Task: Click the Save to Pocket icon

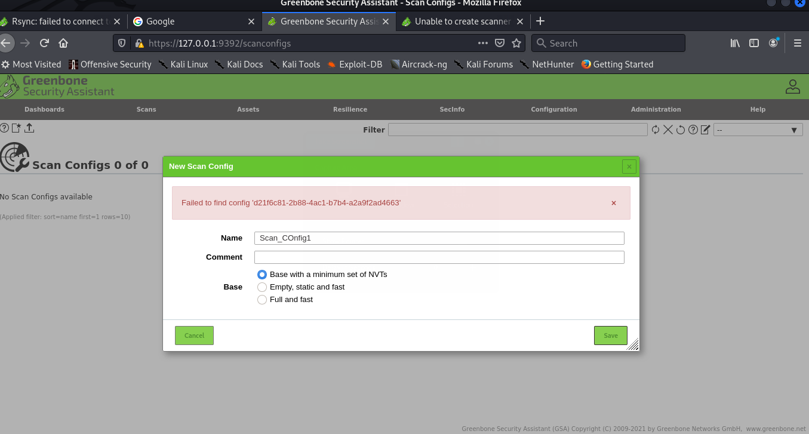Action: pos(500,43)
